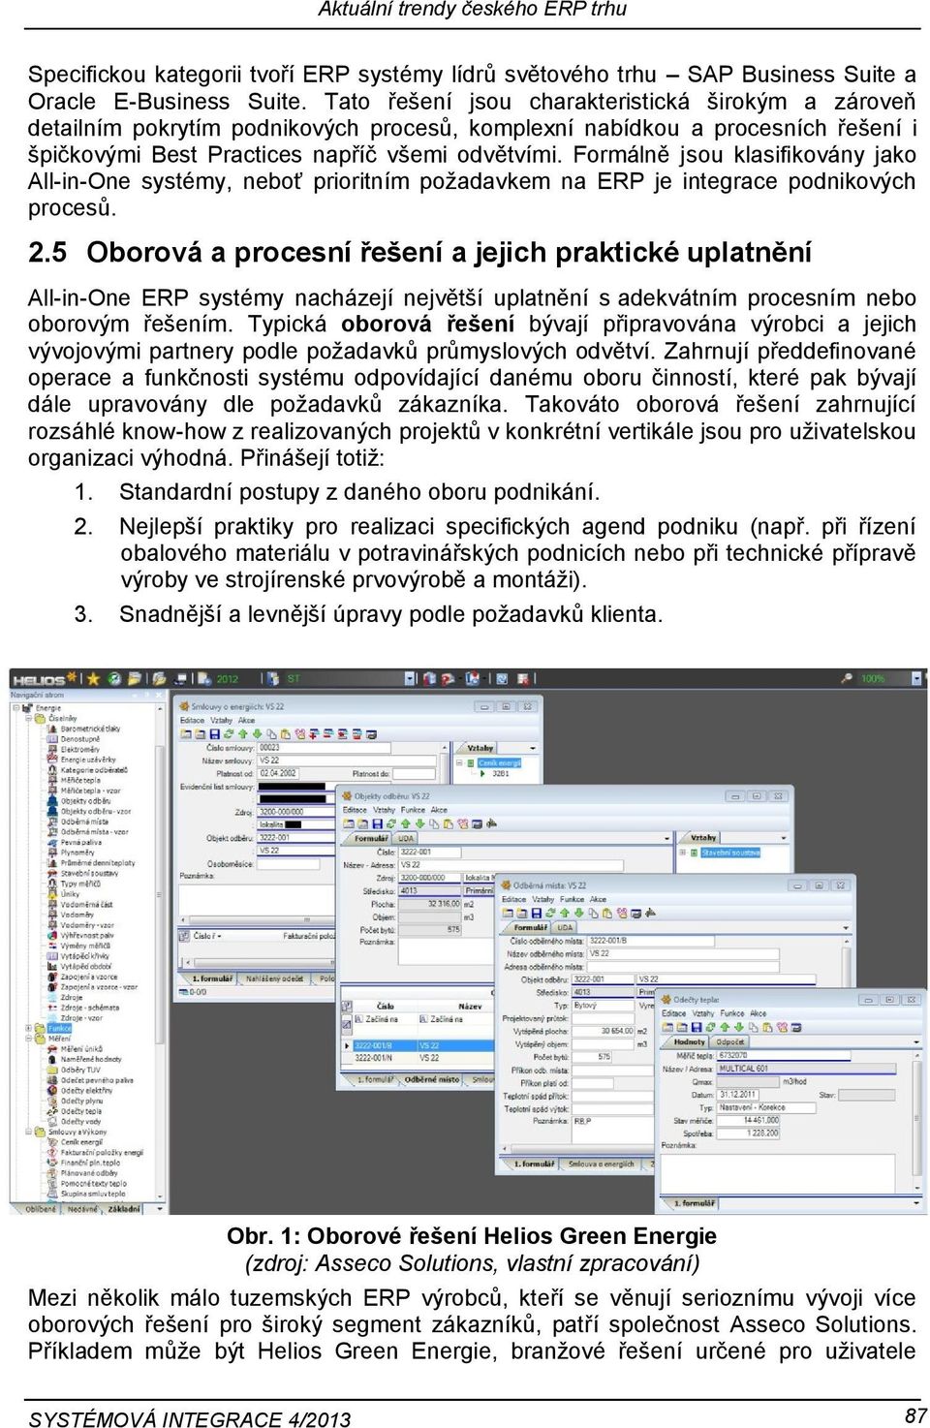
Task: Click refresh icon in Odběrná místa toolbar
Action: (550, 914)
